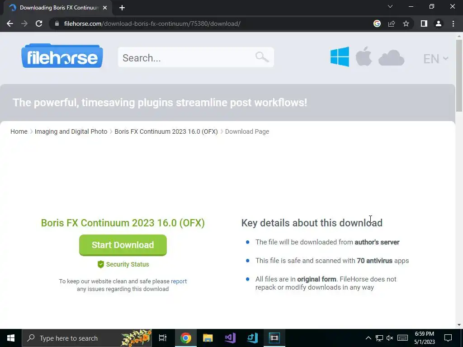Screen dimensions: 463x347
Task: Close the Downloading Boris FX tab
Action: [x=105, y=8]
